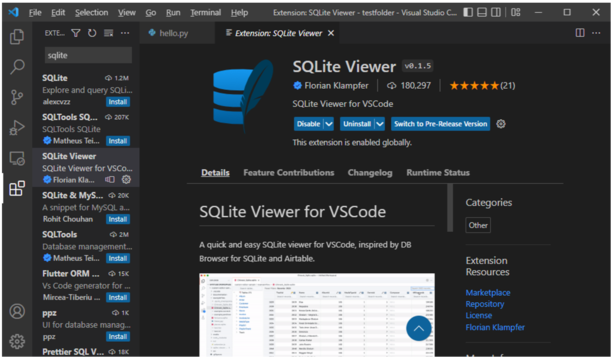Switch to the Changelog tab

(370, 173)
